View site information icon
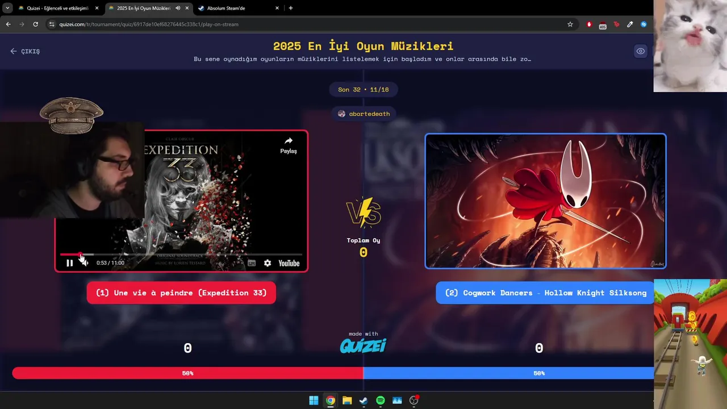This screenshot has height=409, width=727. (52, 24)
